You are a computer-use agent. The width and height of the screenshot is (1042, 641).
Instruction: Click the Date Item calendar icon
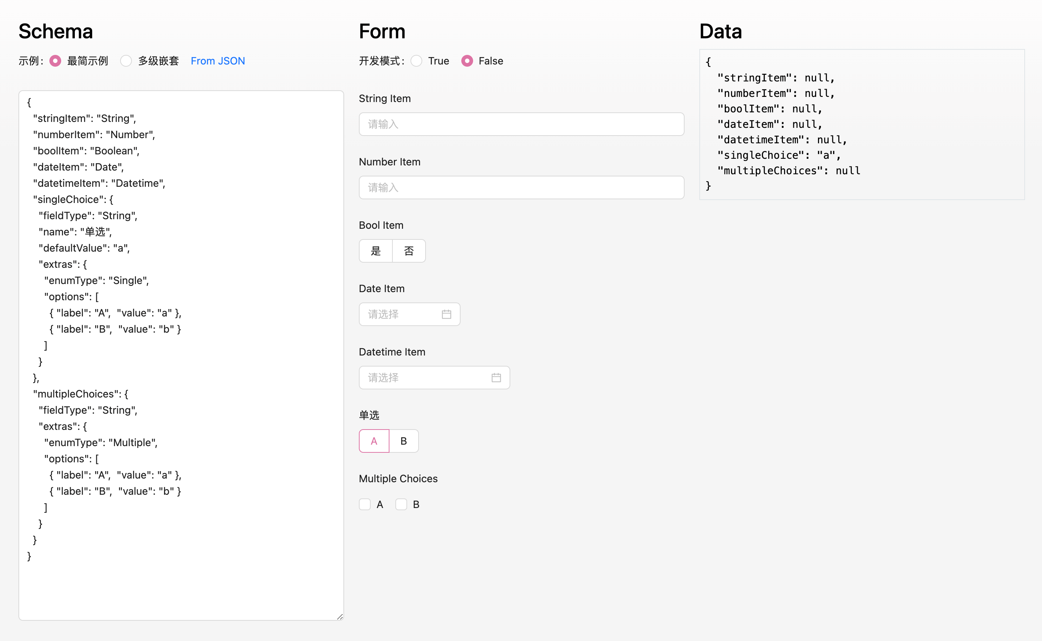coord(447,314)
